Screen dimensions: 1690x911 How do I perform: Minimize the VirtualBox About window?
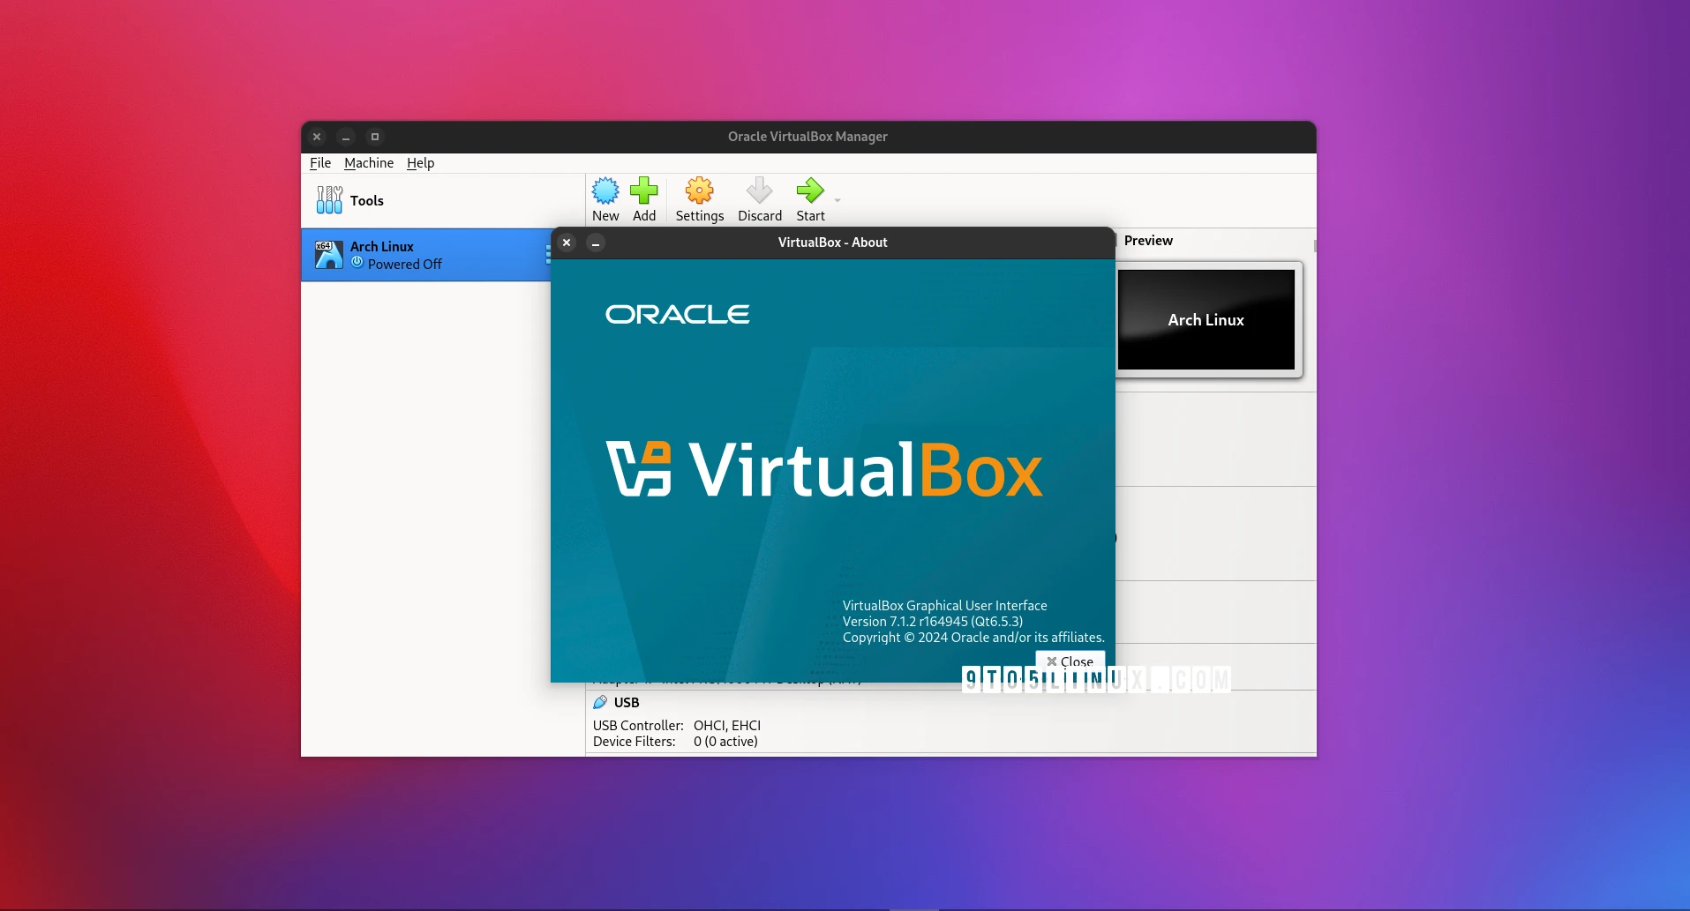coord(597,243)
